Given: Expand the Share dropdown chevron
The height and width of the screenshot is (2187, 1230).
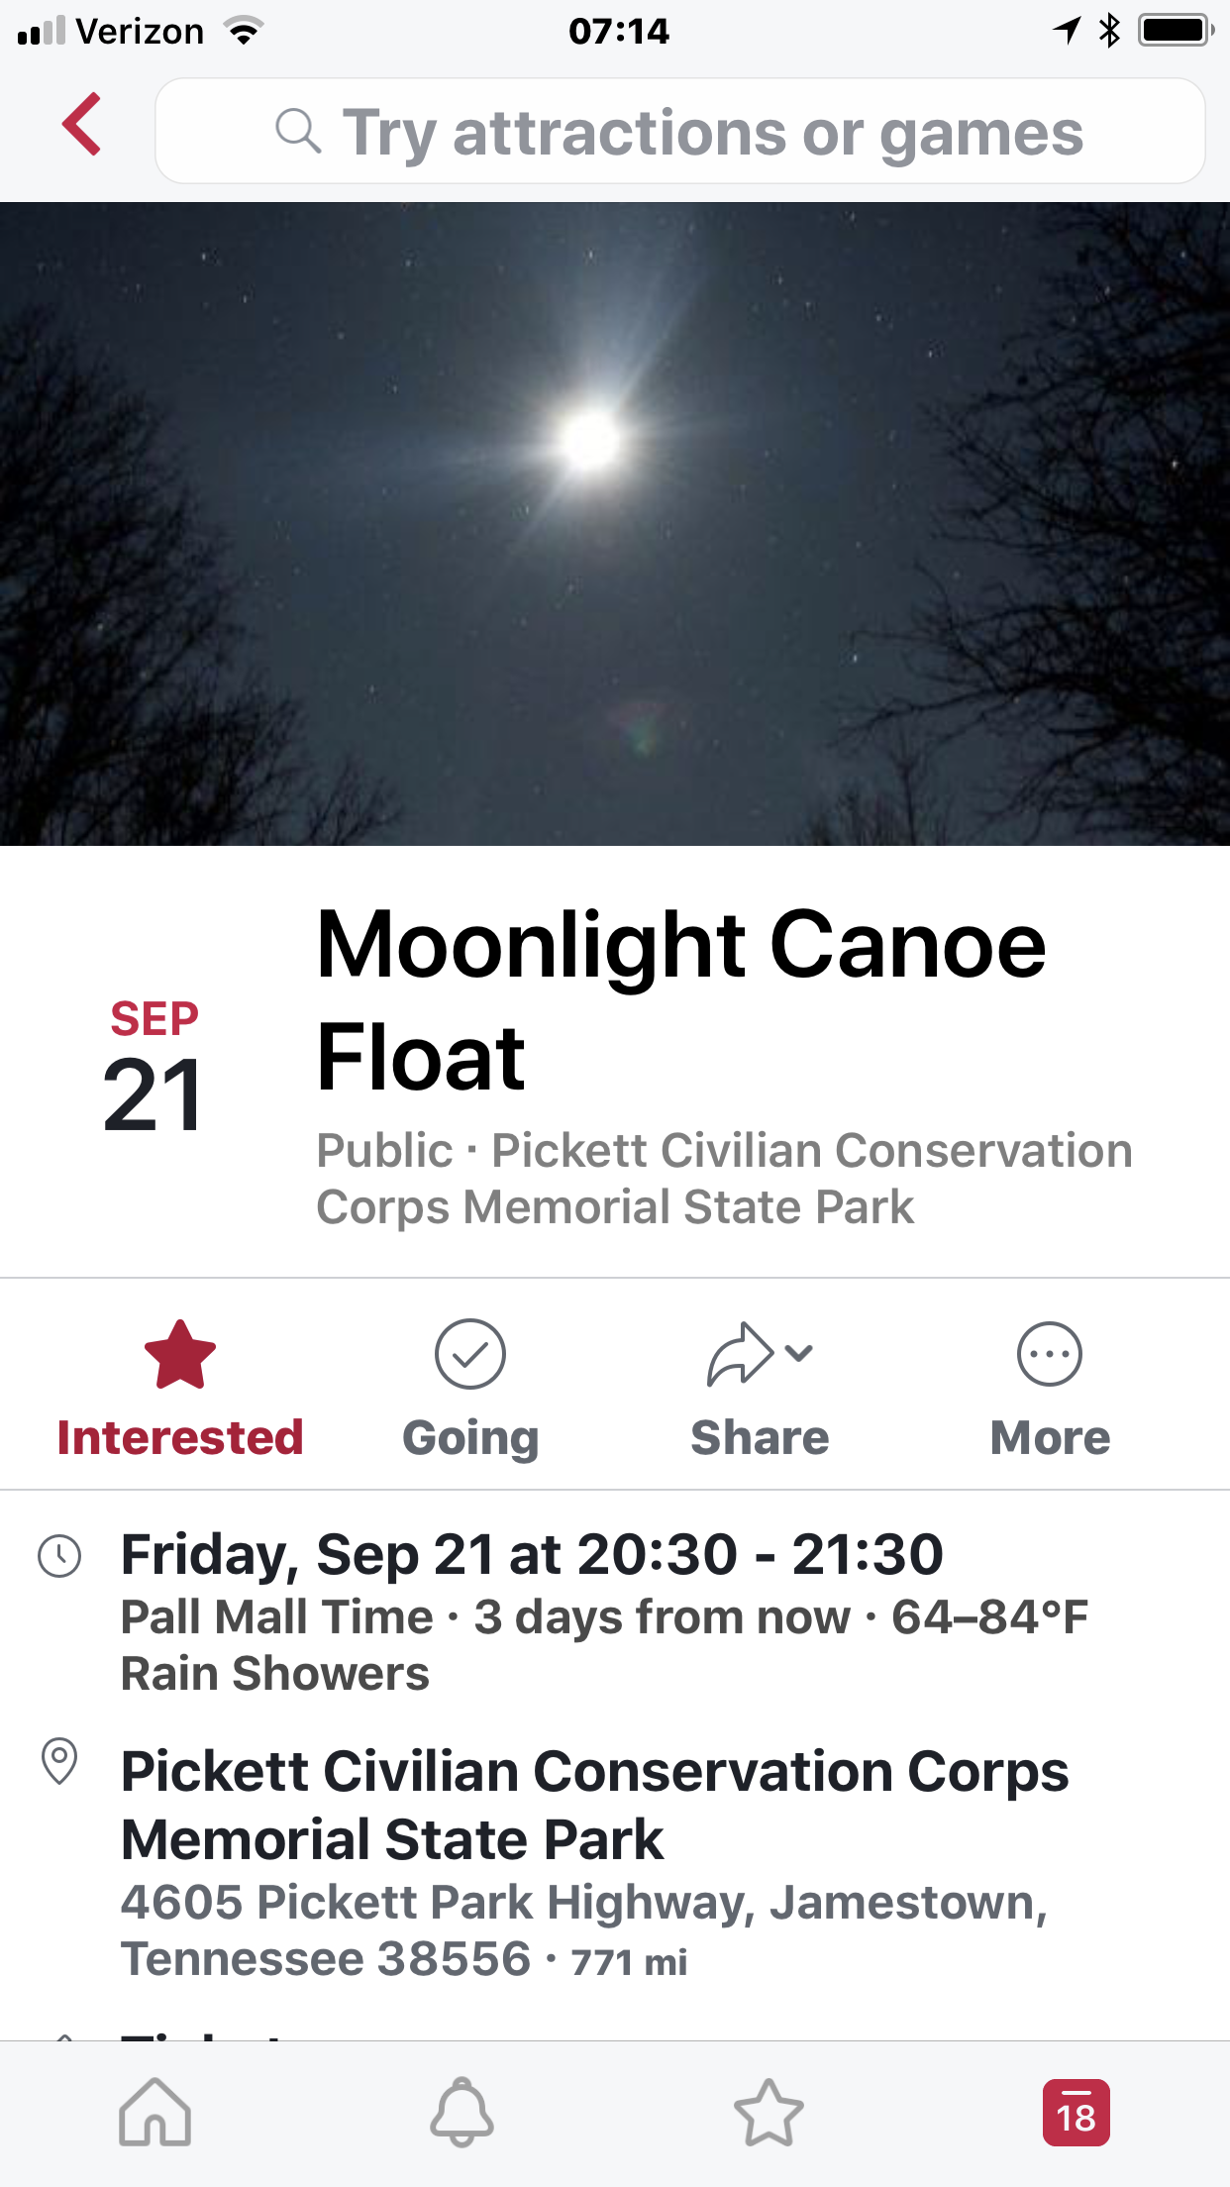Looking at the screenshot, I should tap(798, 1352).
